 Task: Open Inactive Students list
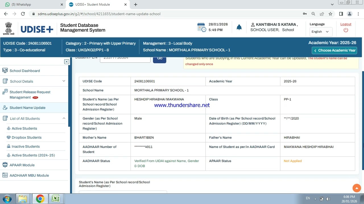coord(26,146)
